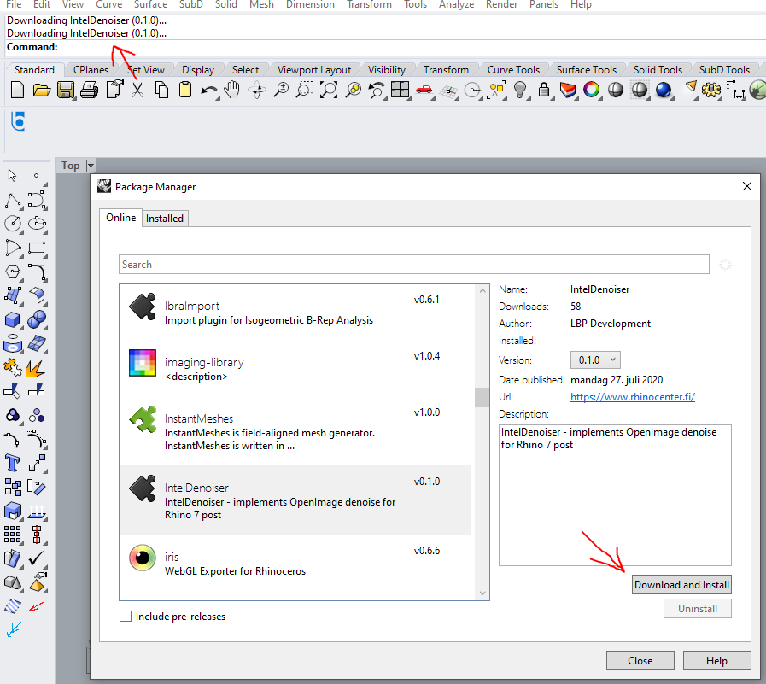Click the package Search field
This screenshot has width=766, height=684.
tap(414, 265)
